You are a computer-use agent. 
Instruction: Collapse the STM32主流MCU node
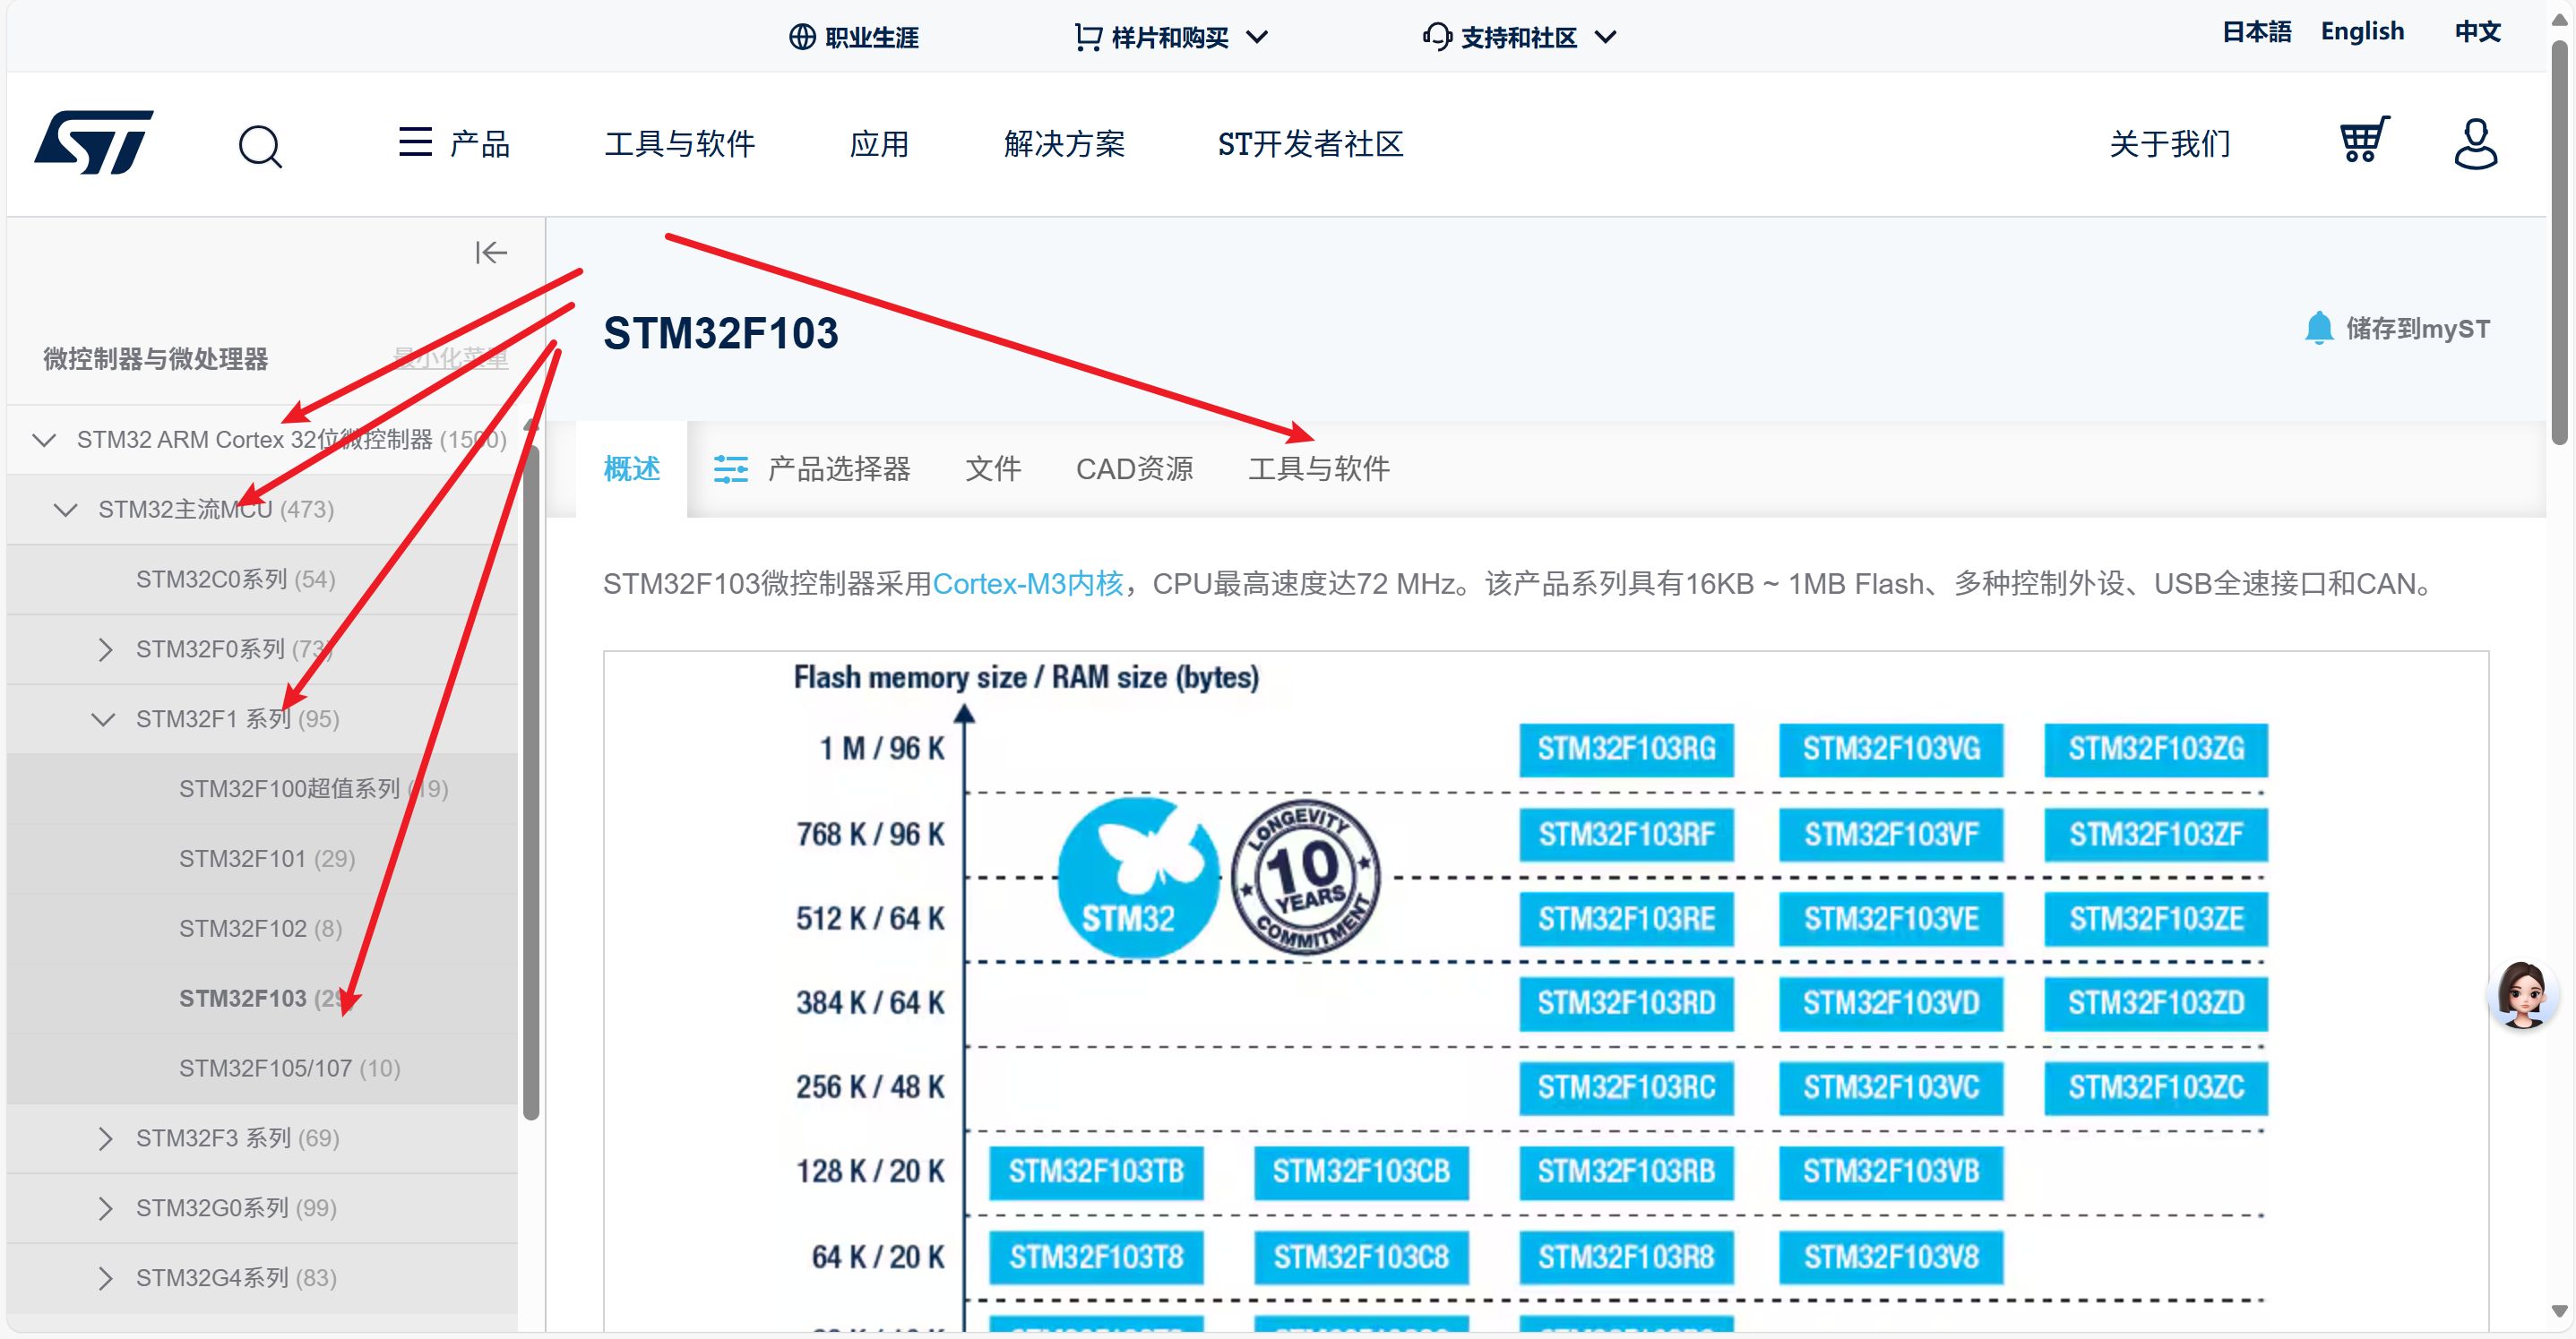click(x=66, y=510)
